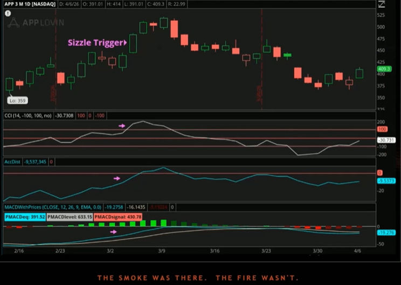This screenshot has height=285, width=401.
Task: Click the D: 4/6/26 date value
Action: tap(69, 4)
